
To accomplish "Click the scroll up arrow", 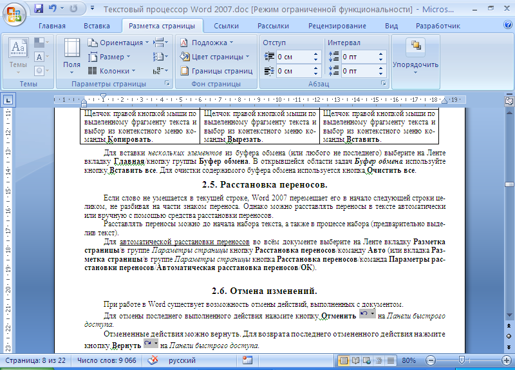I will tap(509, 113).
